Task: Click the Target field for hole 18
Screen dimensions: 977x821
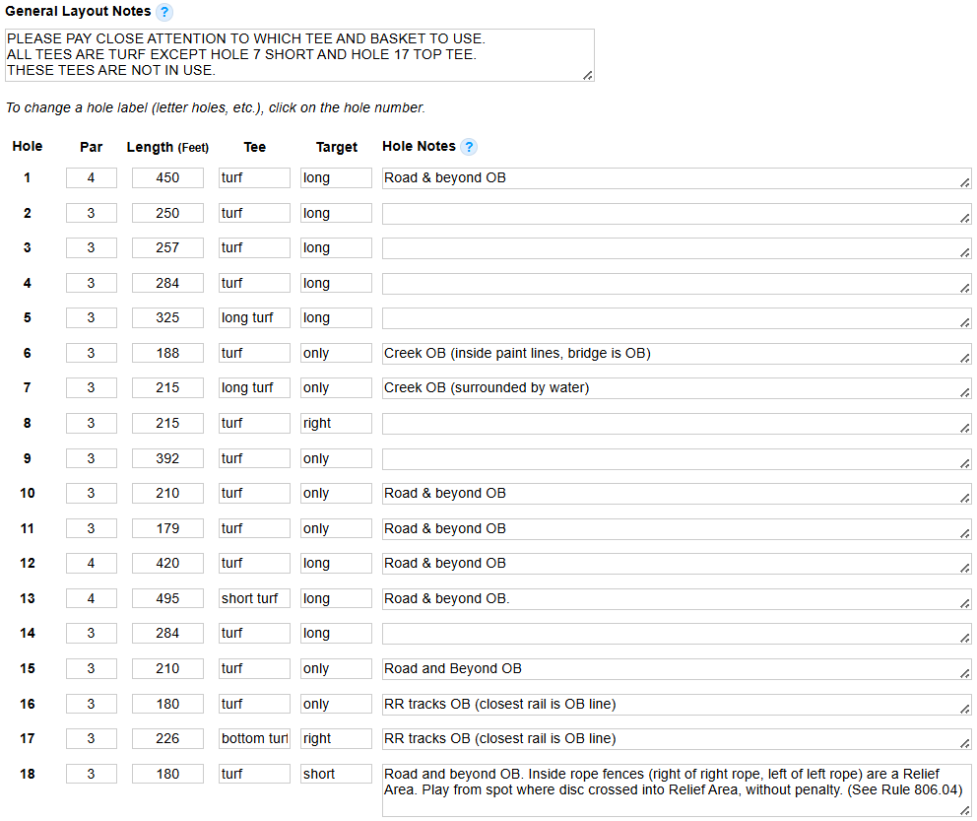Action: 336,774
